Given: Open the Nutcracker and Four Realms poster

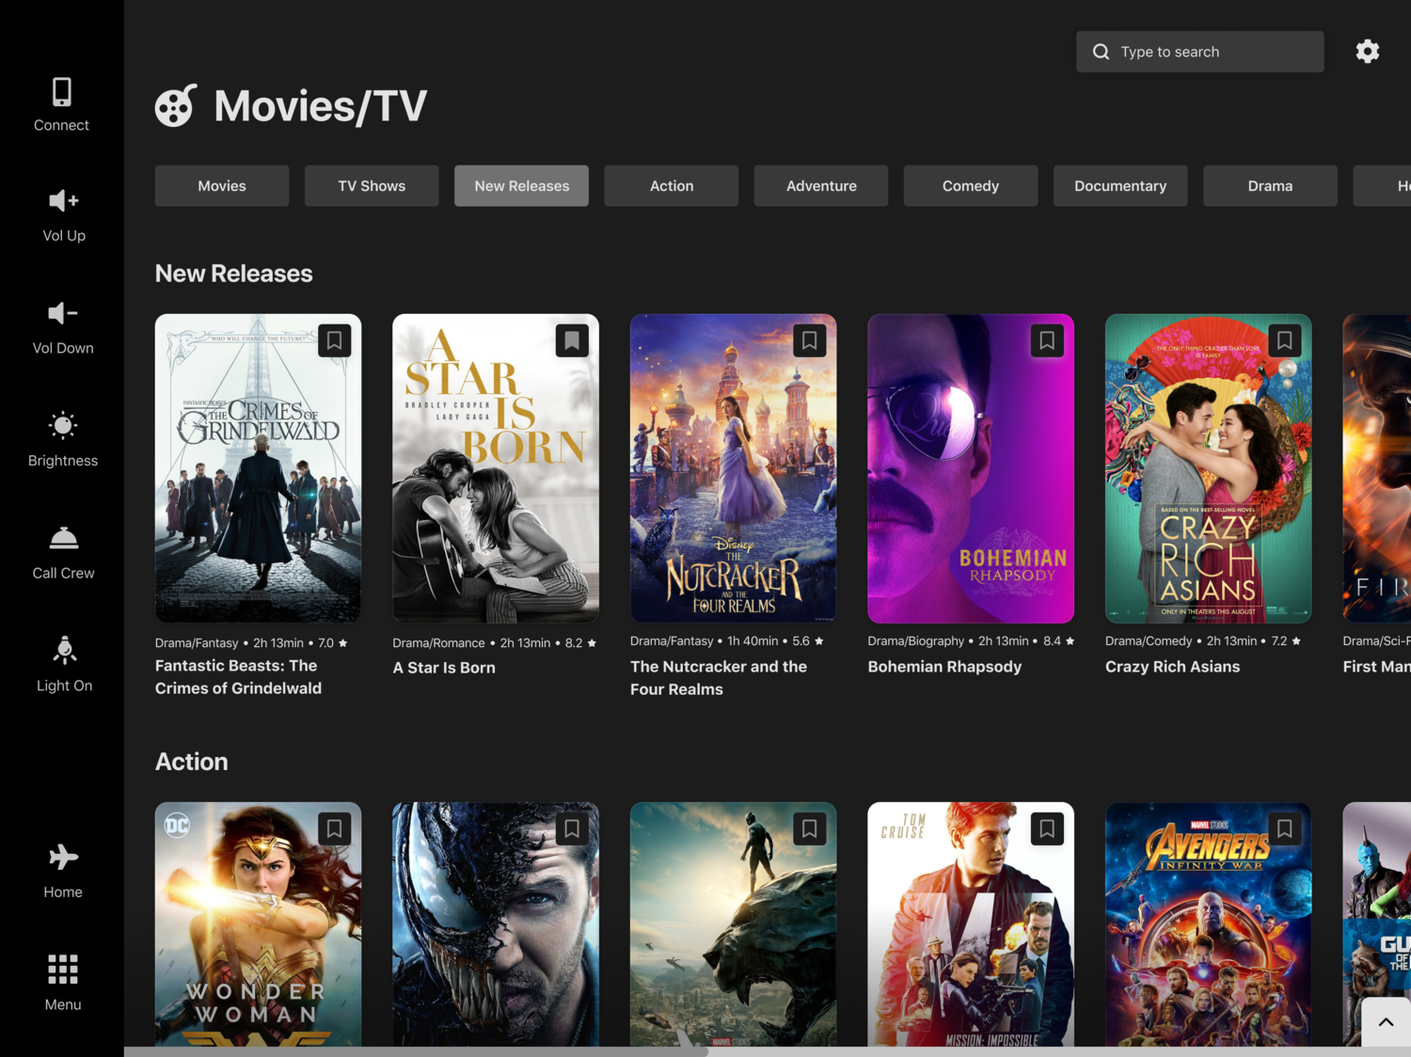Looking at the screenshot, I should (x=734, y=468).
